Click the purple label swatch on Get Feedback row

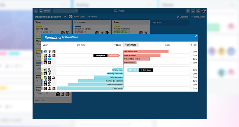42,63
